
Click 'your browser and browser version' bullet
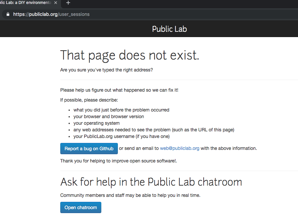click(x=109, y=116)
